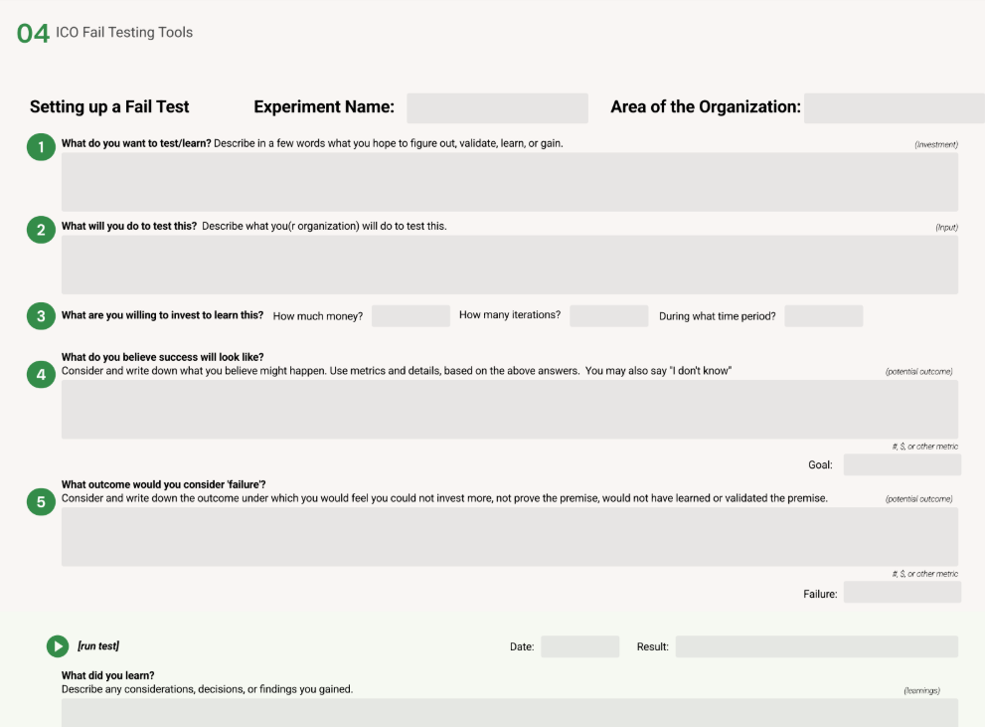The width and height of the screenshot is (985, 727).
Task: Click the Experiment Name input field
Action: point(497,107)
